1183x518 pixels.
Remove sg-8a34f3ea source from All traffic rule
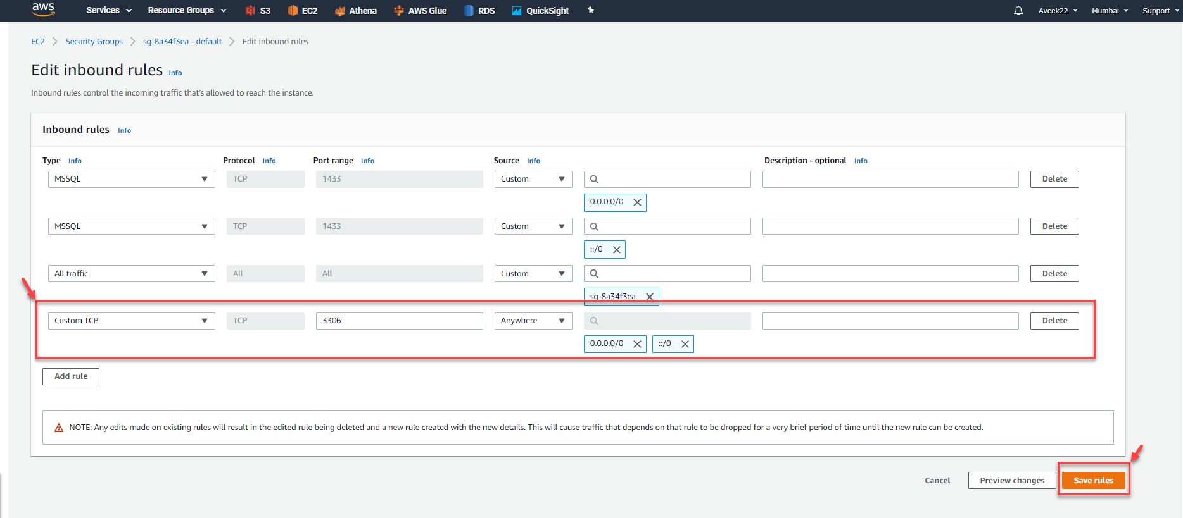pos(650,297)
